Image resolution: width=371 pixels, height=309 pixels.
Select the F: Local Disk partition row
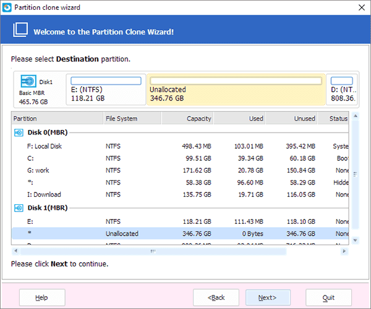[x=180, y=146]
